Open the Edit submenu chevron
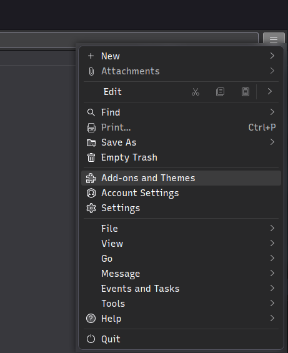This screenshot has height=353, width=288. pyautogui.click(x=270, y=91)
